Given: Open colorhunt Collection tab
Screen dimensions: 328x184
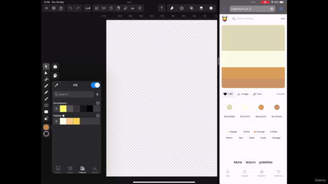Looking at the screenshot, I should point(278,173).
